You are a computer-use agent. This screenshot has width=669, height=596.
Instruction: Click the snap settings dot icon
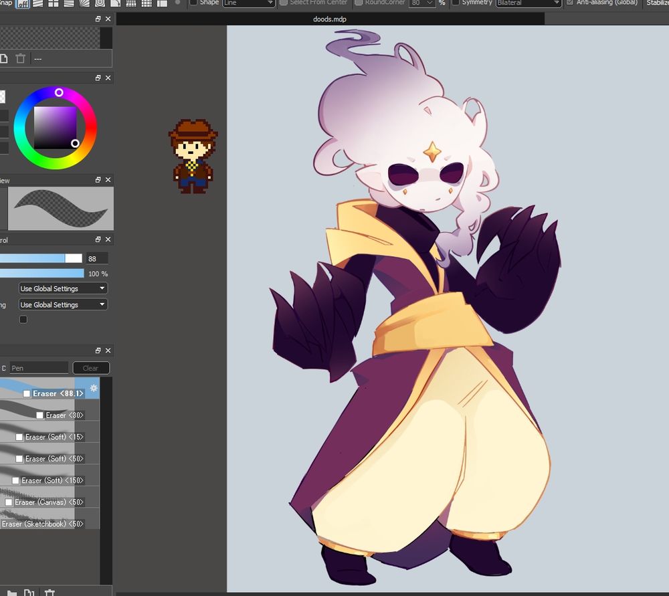[177, 3]
